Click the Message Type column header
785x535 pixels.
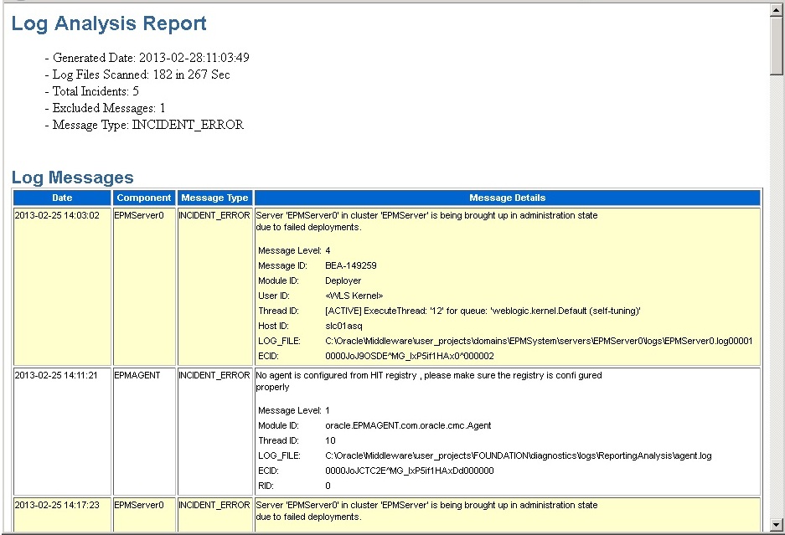point(214,198)
